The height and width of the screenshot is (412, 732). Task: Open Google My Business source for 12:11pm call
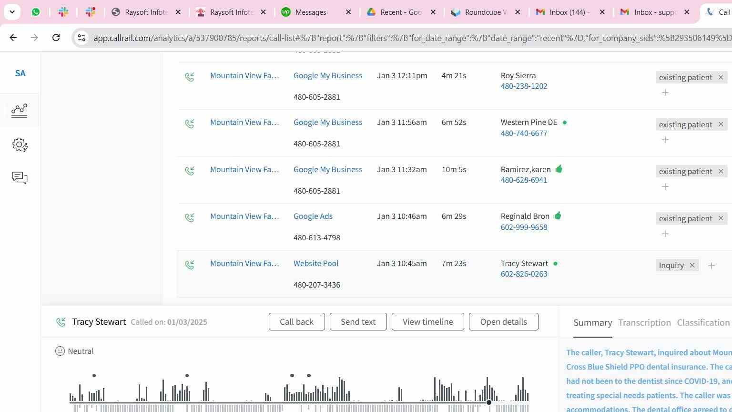pyautogui.click(x=328, y=75)
